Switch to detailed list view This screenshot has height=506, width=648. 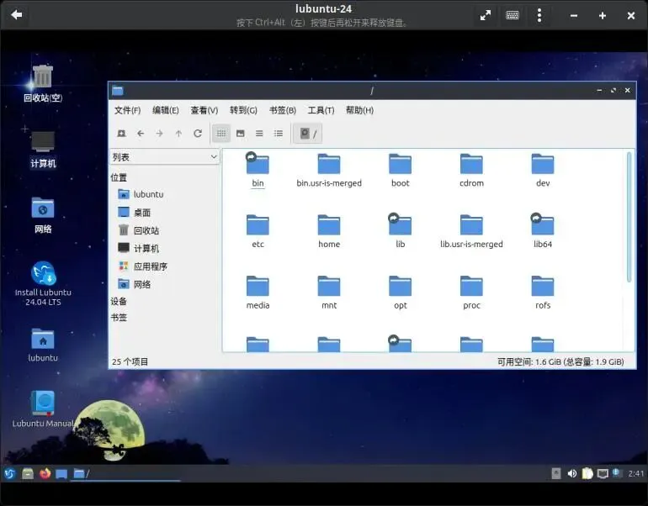278,134
